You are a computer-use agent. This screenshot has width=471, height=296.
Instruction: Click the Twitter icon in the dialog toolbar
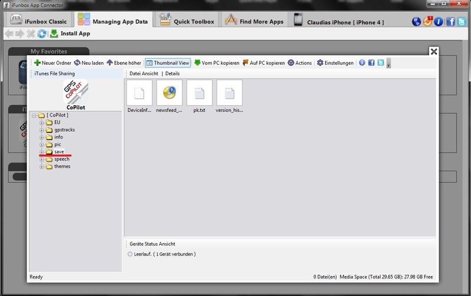click(381, 63)
